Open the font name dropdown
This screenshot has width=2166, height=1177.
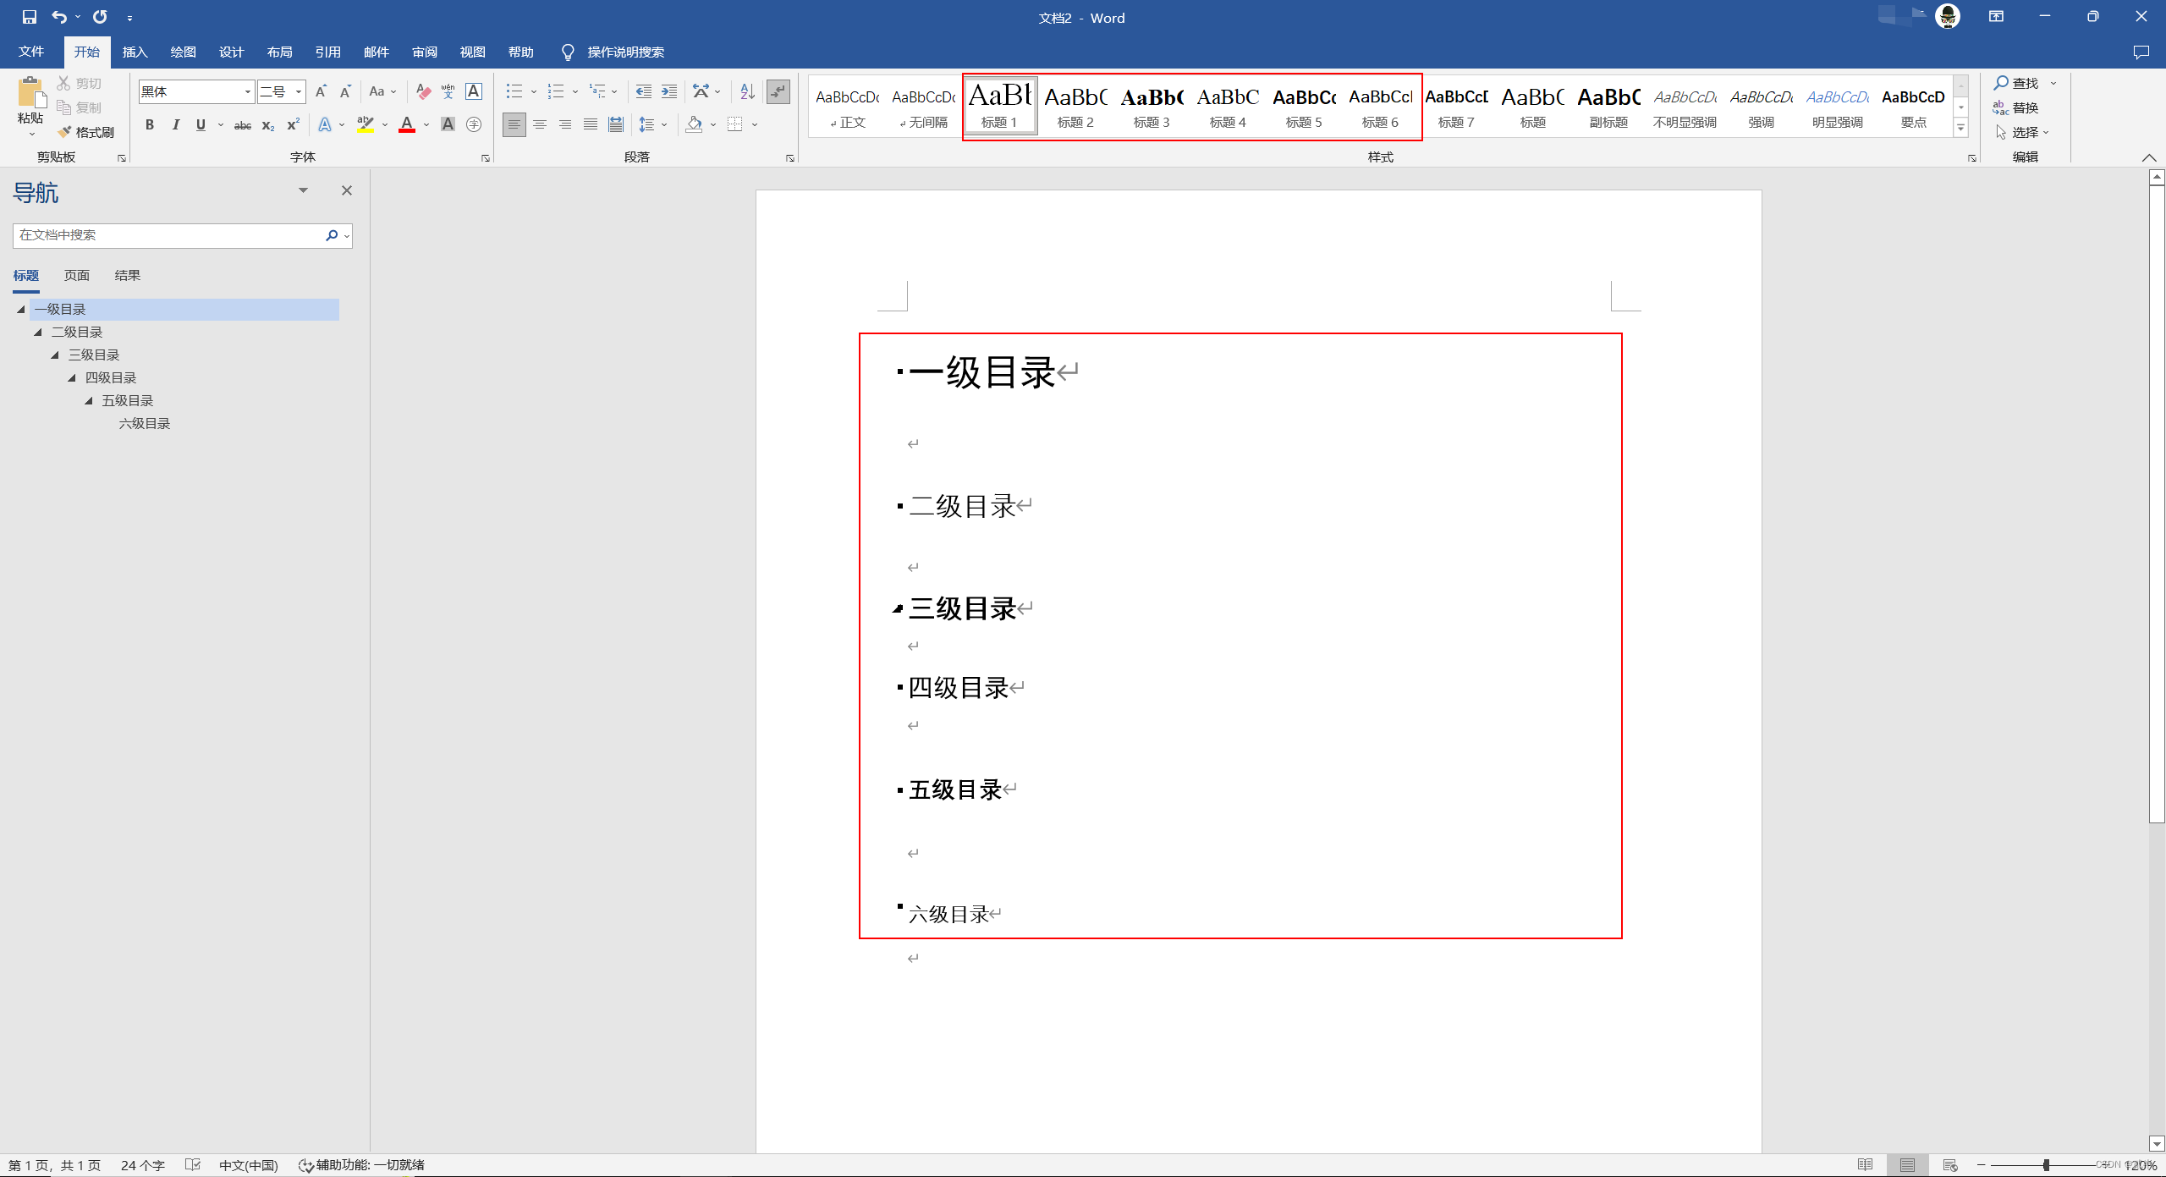click(x=248, y=91)
